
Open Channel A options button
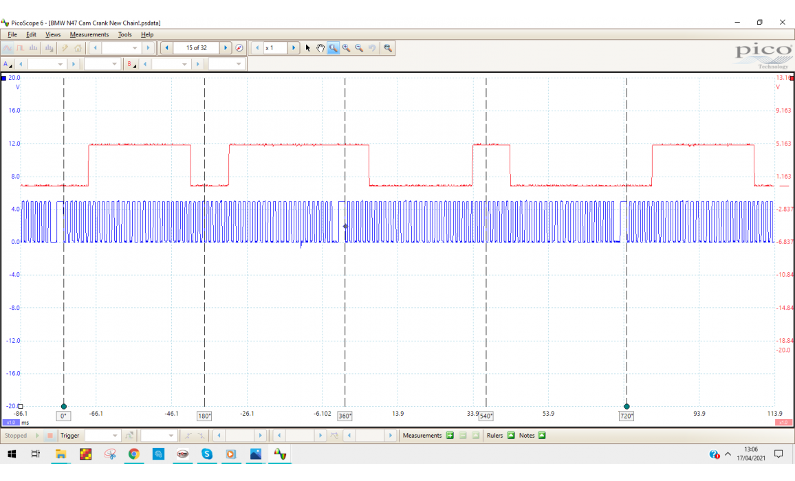pyautogui.click(x=8, y=64)
